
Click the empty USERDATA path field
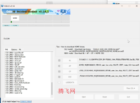click(109, 83)
